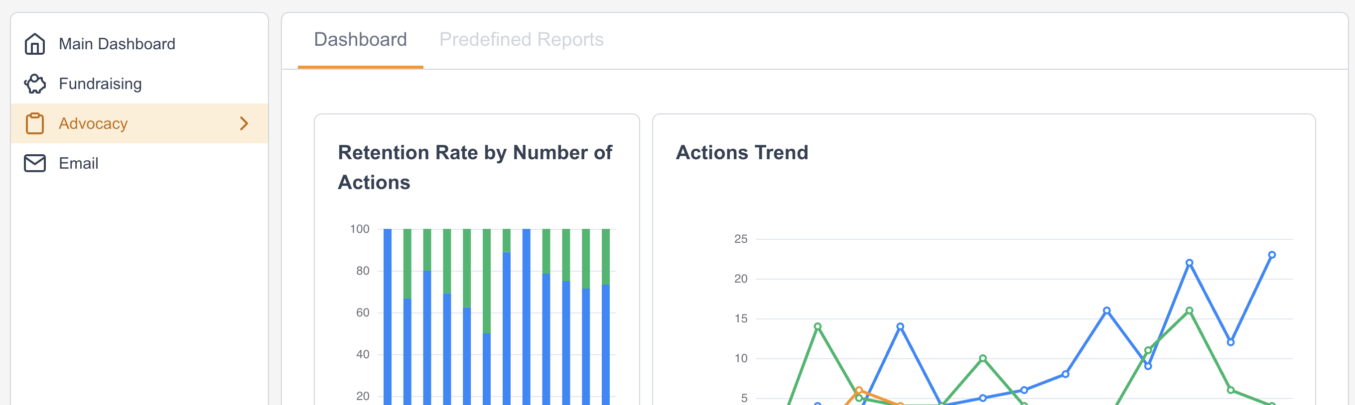Click the 100 label on Retention chart axis
The image size is (1355, 405).
click(359, 229)
